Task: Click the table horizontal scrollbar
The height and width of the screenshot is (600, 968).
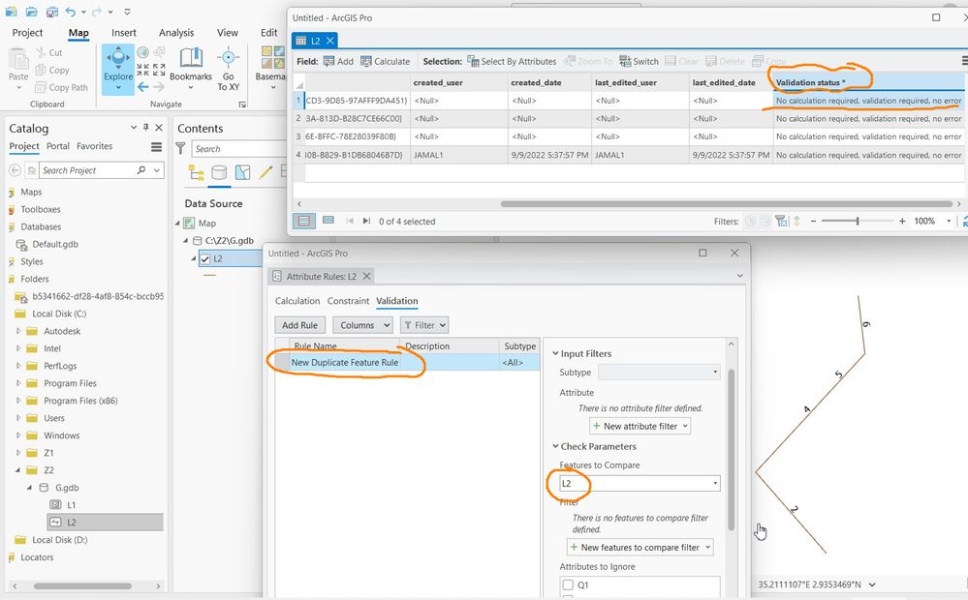Action: pyautogui.click(x=726, y=203)
